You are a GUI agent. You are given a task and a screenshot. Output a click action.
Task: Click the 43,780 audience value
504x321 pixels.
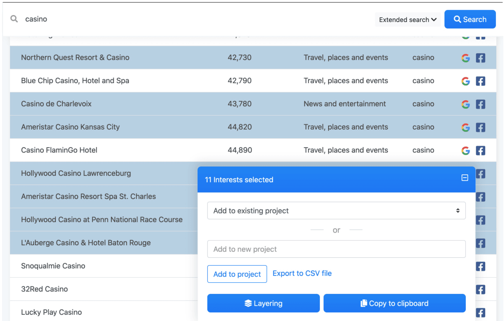point(239,104)
